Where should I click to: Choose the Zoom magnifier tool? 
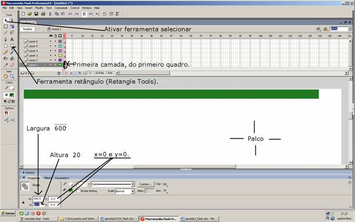12,77
